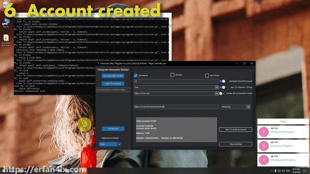Click the Balance line in log
Image resolution: width=310 pixels, height=174 pixels.
[x=143, y=133]
